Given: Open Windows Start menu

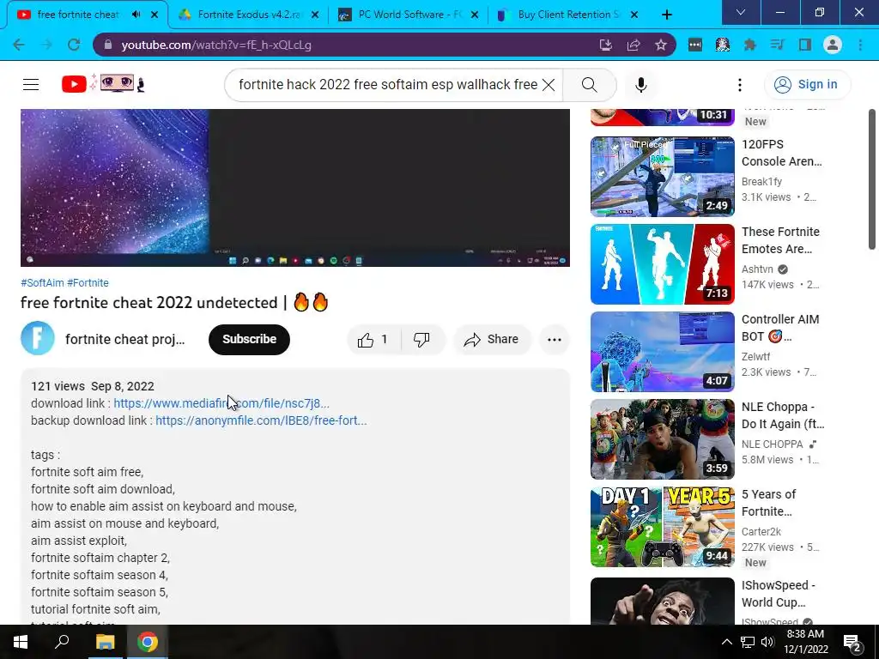Looking at the screenshot, I should pos(21,642).
